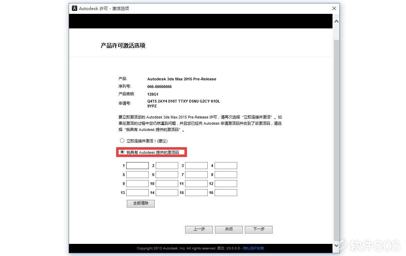The width and height of the screenshot is (406, 256).
Task: Click the 序列号 label
Action: point(125,86)
